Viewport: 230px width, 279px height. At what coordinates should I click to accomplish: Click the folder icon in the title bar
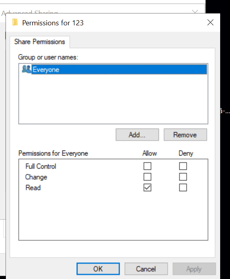15,23
